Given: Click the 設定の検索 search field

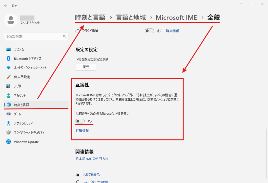Looking at the screenshot, I should point(36,36).
